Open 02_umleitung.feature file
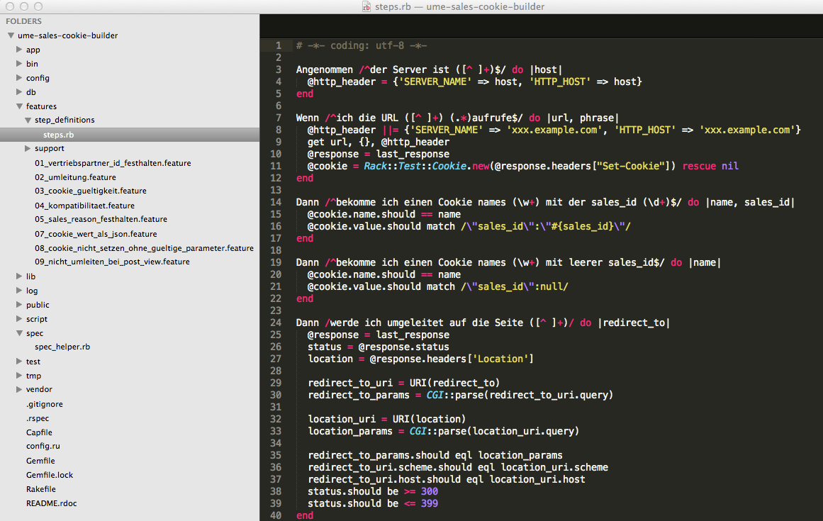This screenshot has width=823, height=521. point(75,177)
